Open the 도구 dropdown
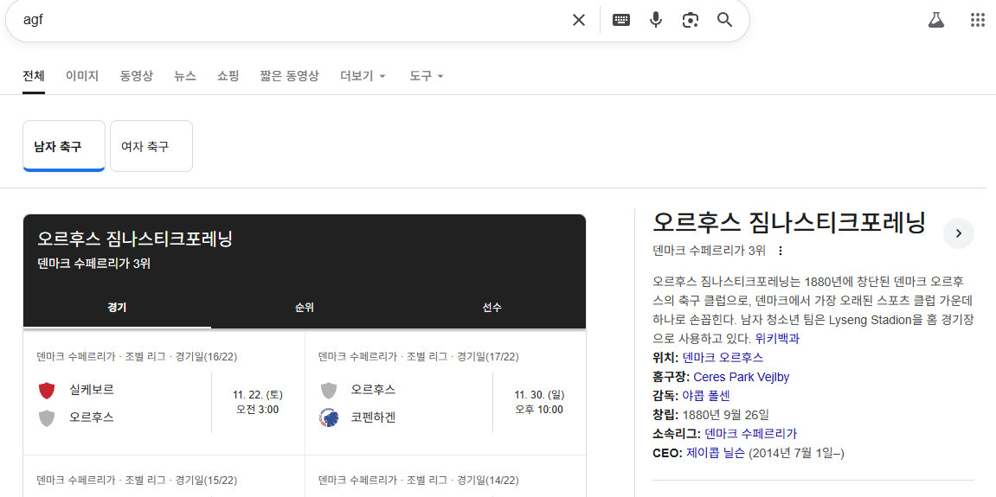996x497 pixels. point(426,76)
